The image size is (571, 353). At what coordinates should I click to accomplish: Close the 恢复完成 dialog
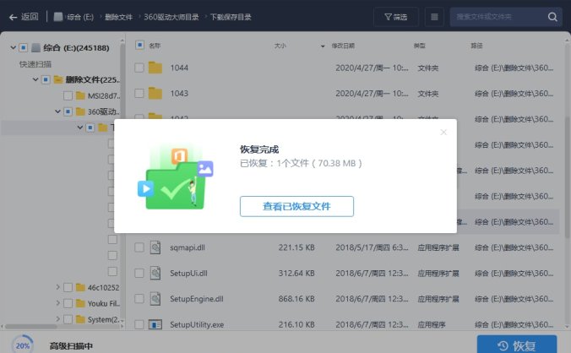443,132
